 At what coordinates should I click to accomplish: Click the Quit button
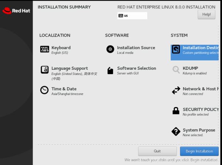pos(157,151)
